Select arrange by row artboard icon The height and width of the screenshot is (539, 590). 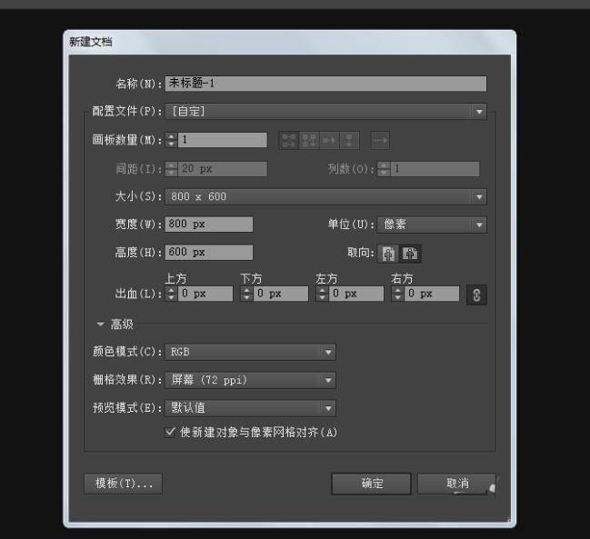pos(329,141)
